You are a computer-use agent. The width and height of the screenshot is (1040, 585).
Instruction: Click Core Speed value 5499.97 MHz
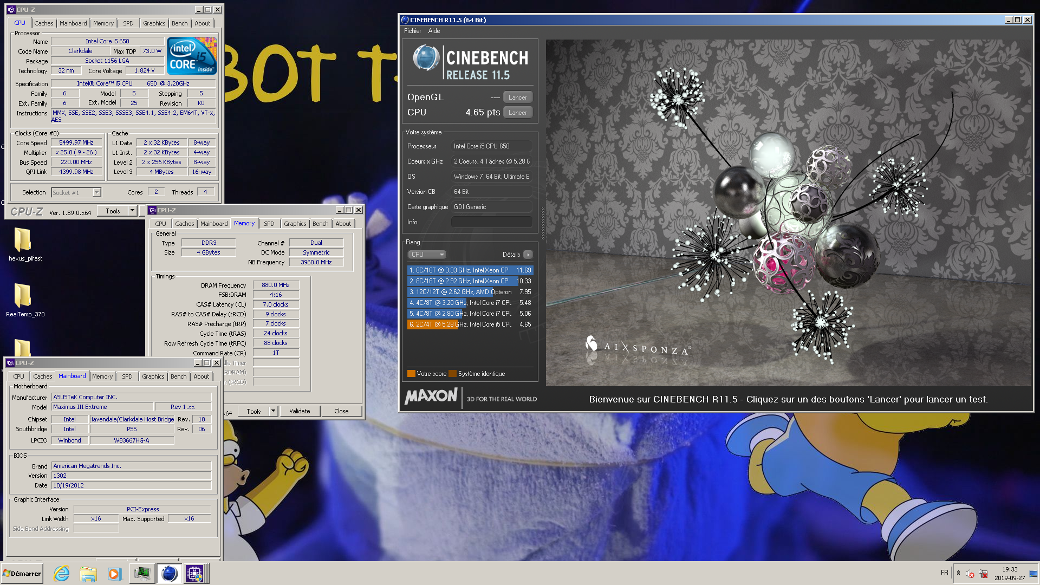(76, 143)
